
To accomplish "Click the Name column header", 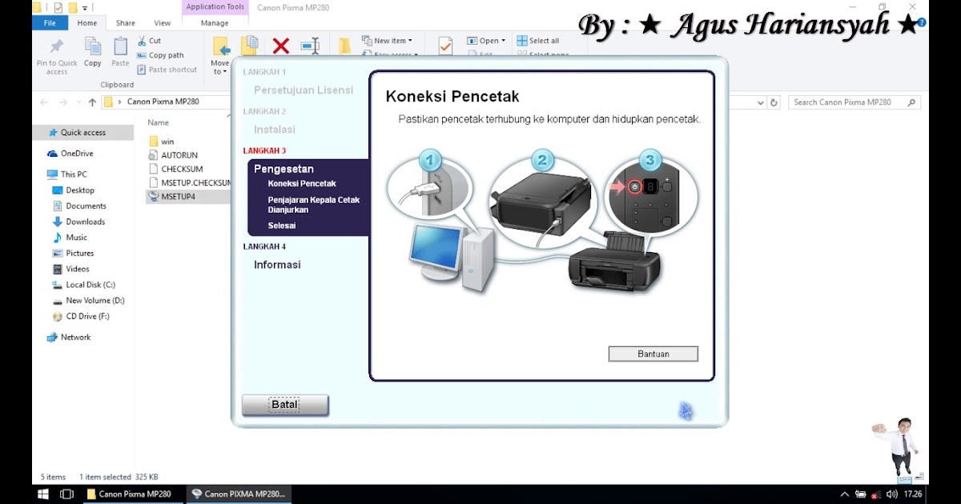I will (x=159, y=122).
